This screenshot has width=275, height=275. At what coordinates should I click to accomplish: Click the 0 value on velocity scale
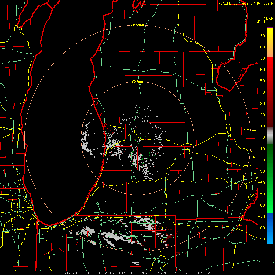(264, 137)
